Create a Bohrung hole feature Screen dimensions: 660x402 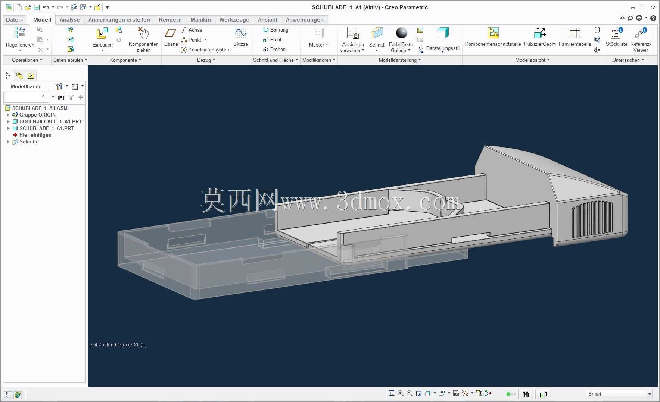(275, 30)
